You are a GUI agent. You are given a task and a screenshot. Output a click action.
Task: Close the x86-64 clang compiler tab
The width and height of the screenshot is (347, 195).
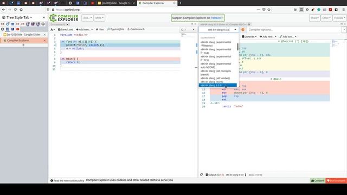(249, 24)
